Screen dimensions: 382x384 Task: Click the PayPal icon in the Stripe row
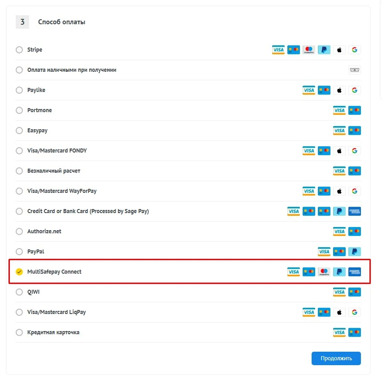324,50
